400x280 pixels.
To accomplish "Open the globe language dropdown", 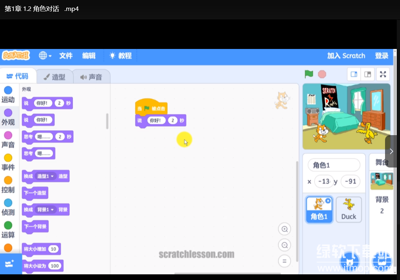I will pyautogui.click(x=45, y=56).
